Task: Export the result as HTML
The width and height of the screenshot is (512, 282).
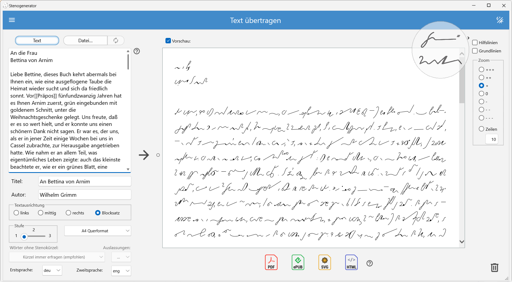Action: [x=351, y=262]
